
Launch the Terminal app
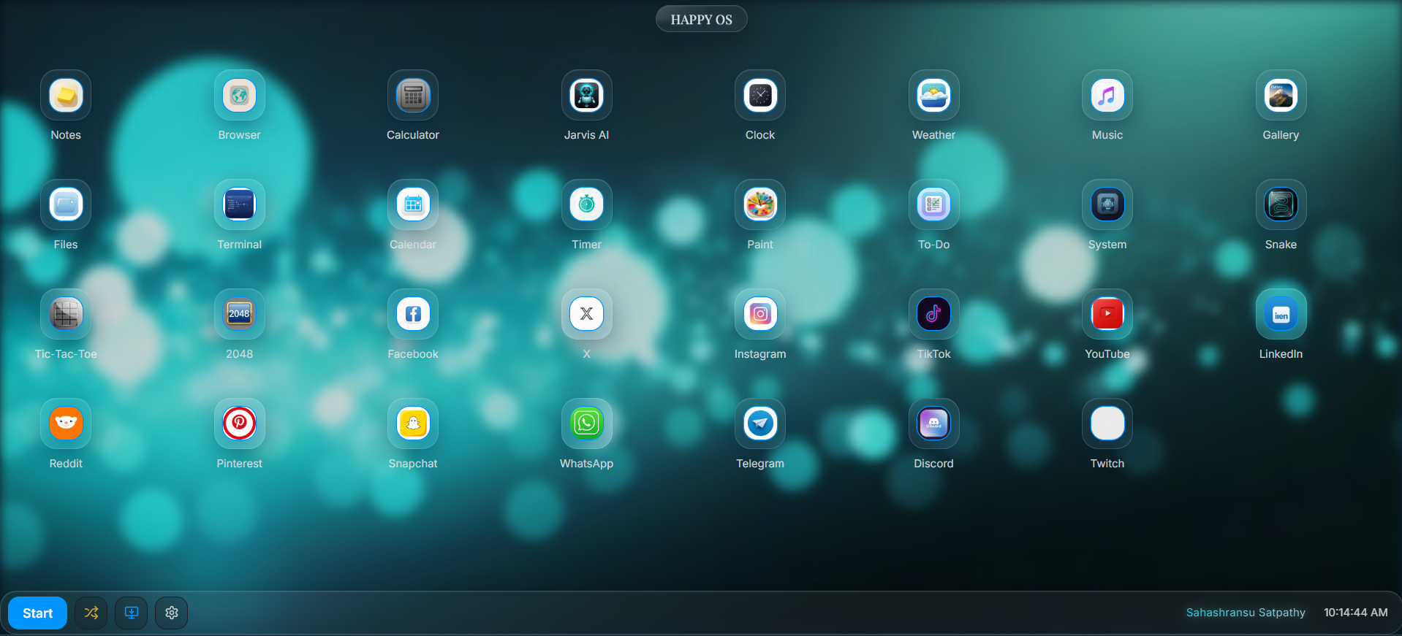point(239,205)
